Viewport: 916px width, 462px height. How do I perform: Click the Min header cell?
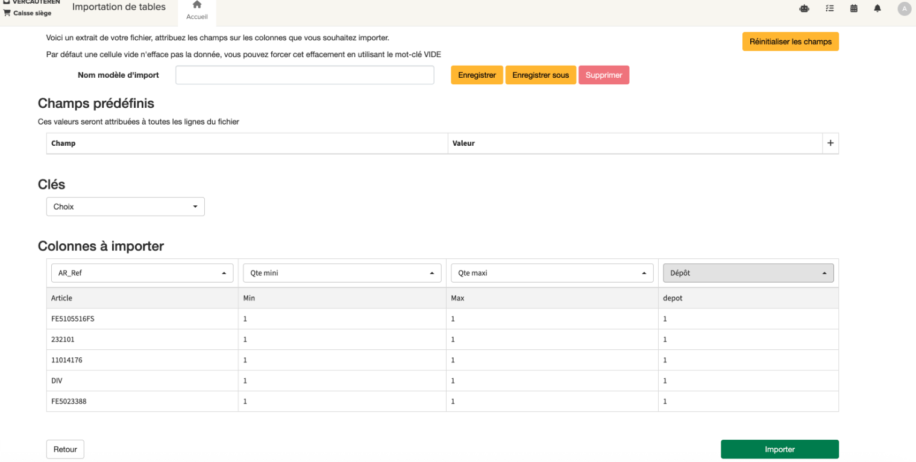pyautogui.click(x=342, y=298)
